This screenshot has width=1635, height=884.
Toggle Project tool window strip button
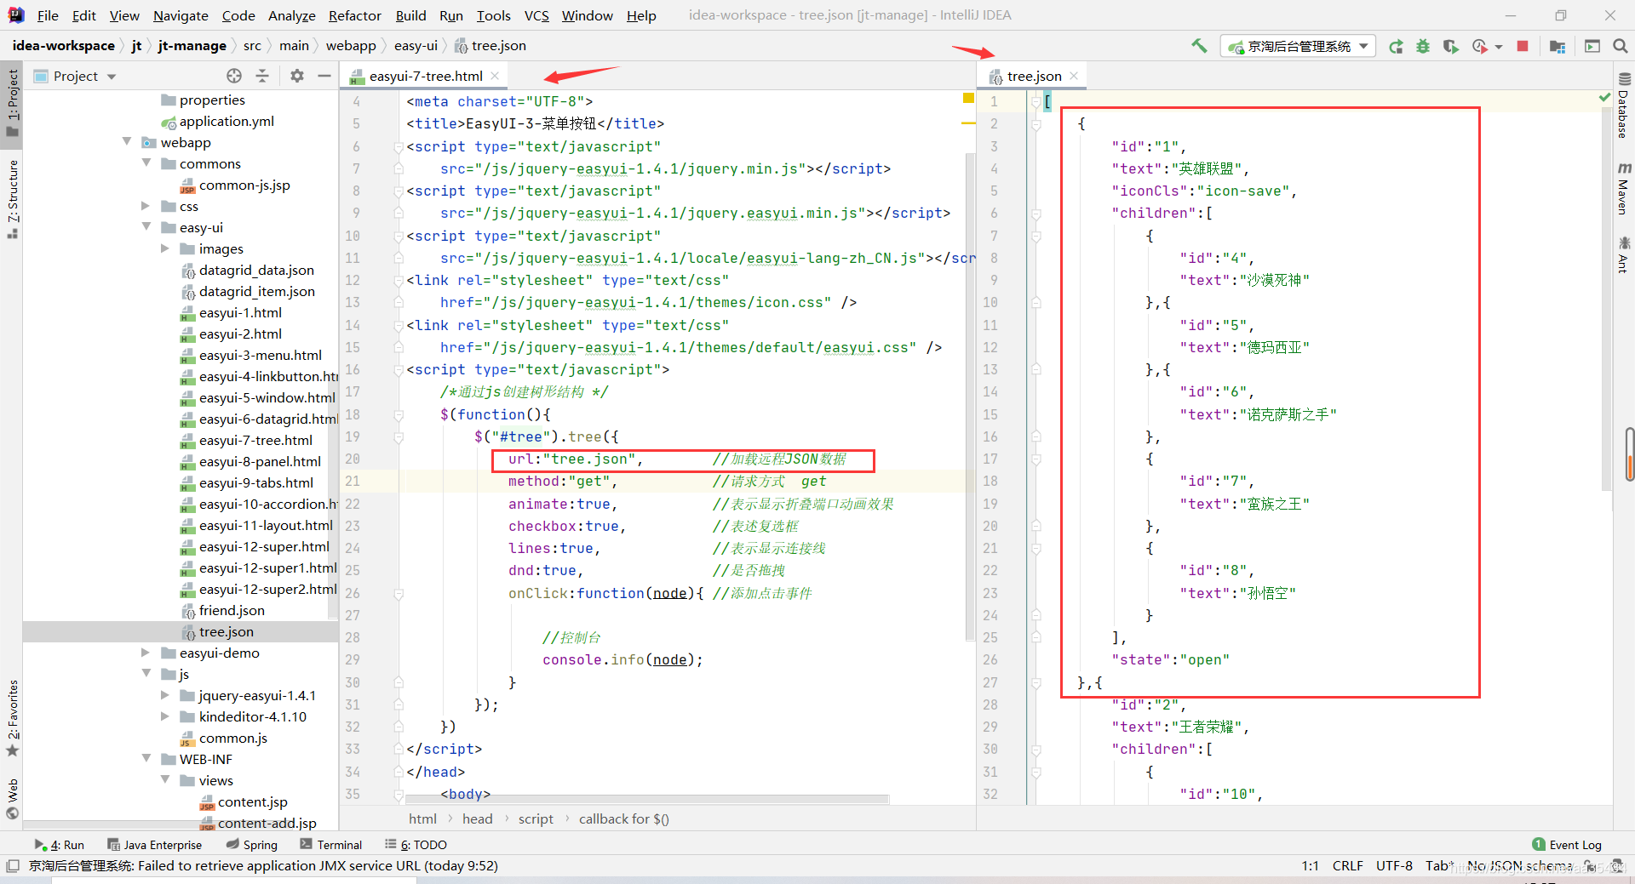click(13, 103)
